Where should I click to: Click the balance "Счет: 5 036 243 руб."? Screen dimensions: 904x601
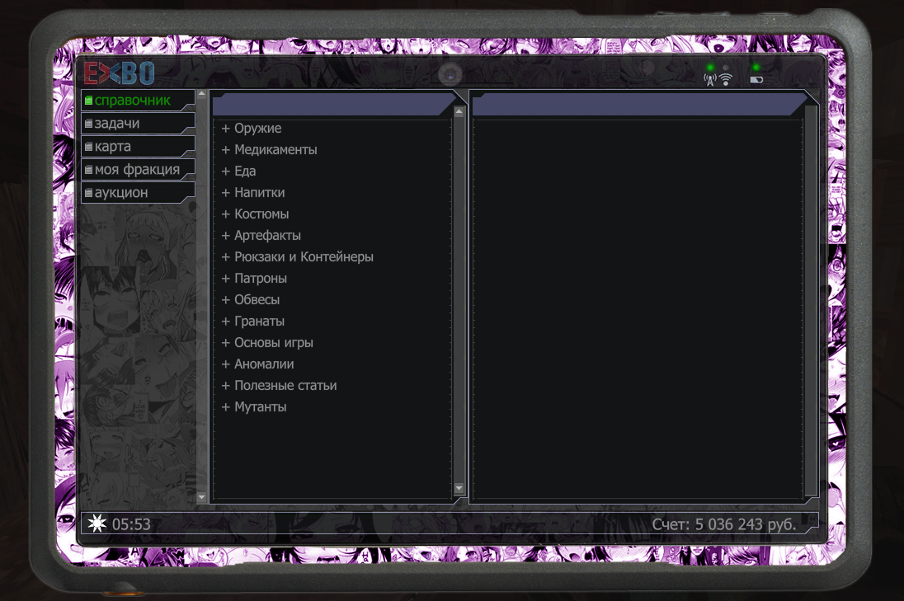[x=724, y=524]
